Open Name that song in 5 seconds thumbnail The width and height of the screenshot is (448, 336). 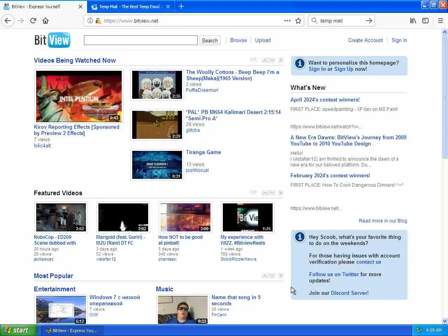tap(183, 310)
